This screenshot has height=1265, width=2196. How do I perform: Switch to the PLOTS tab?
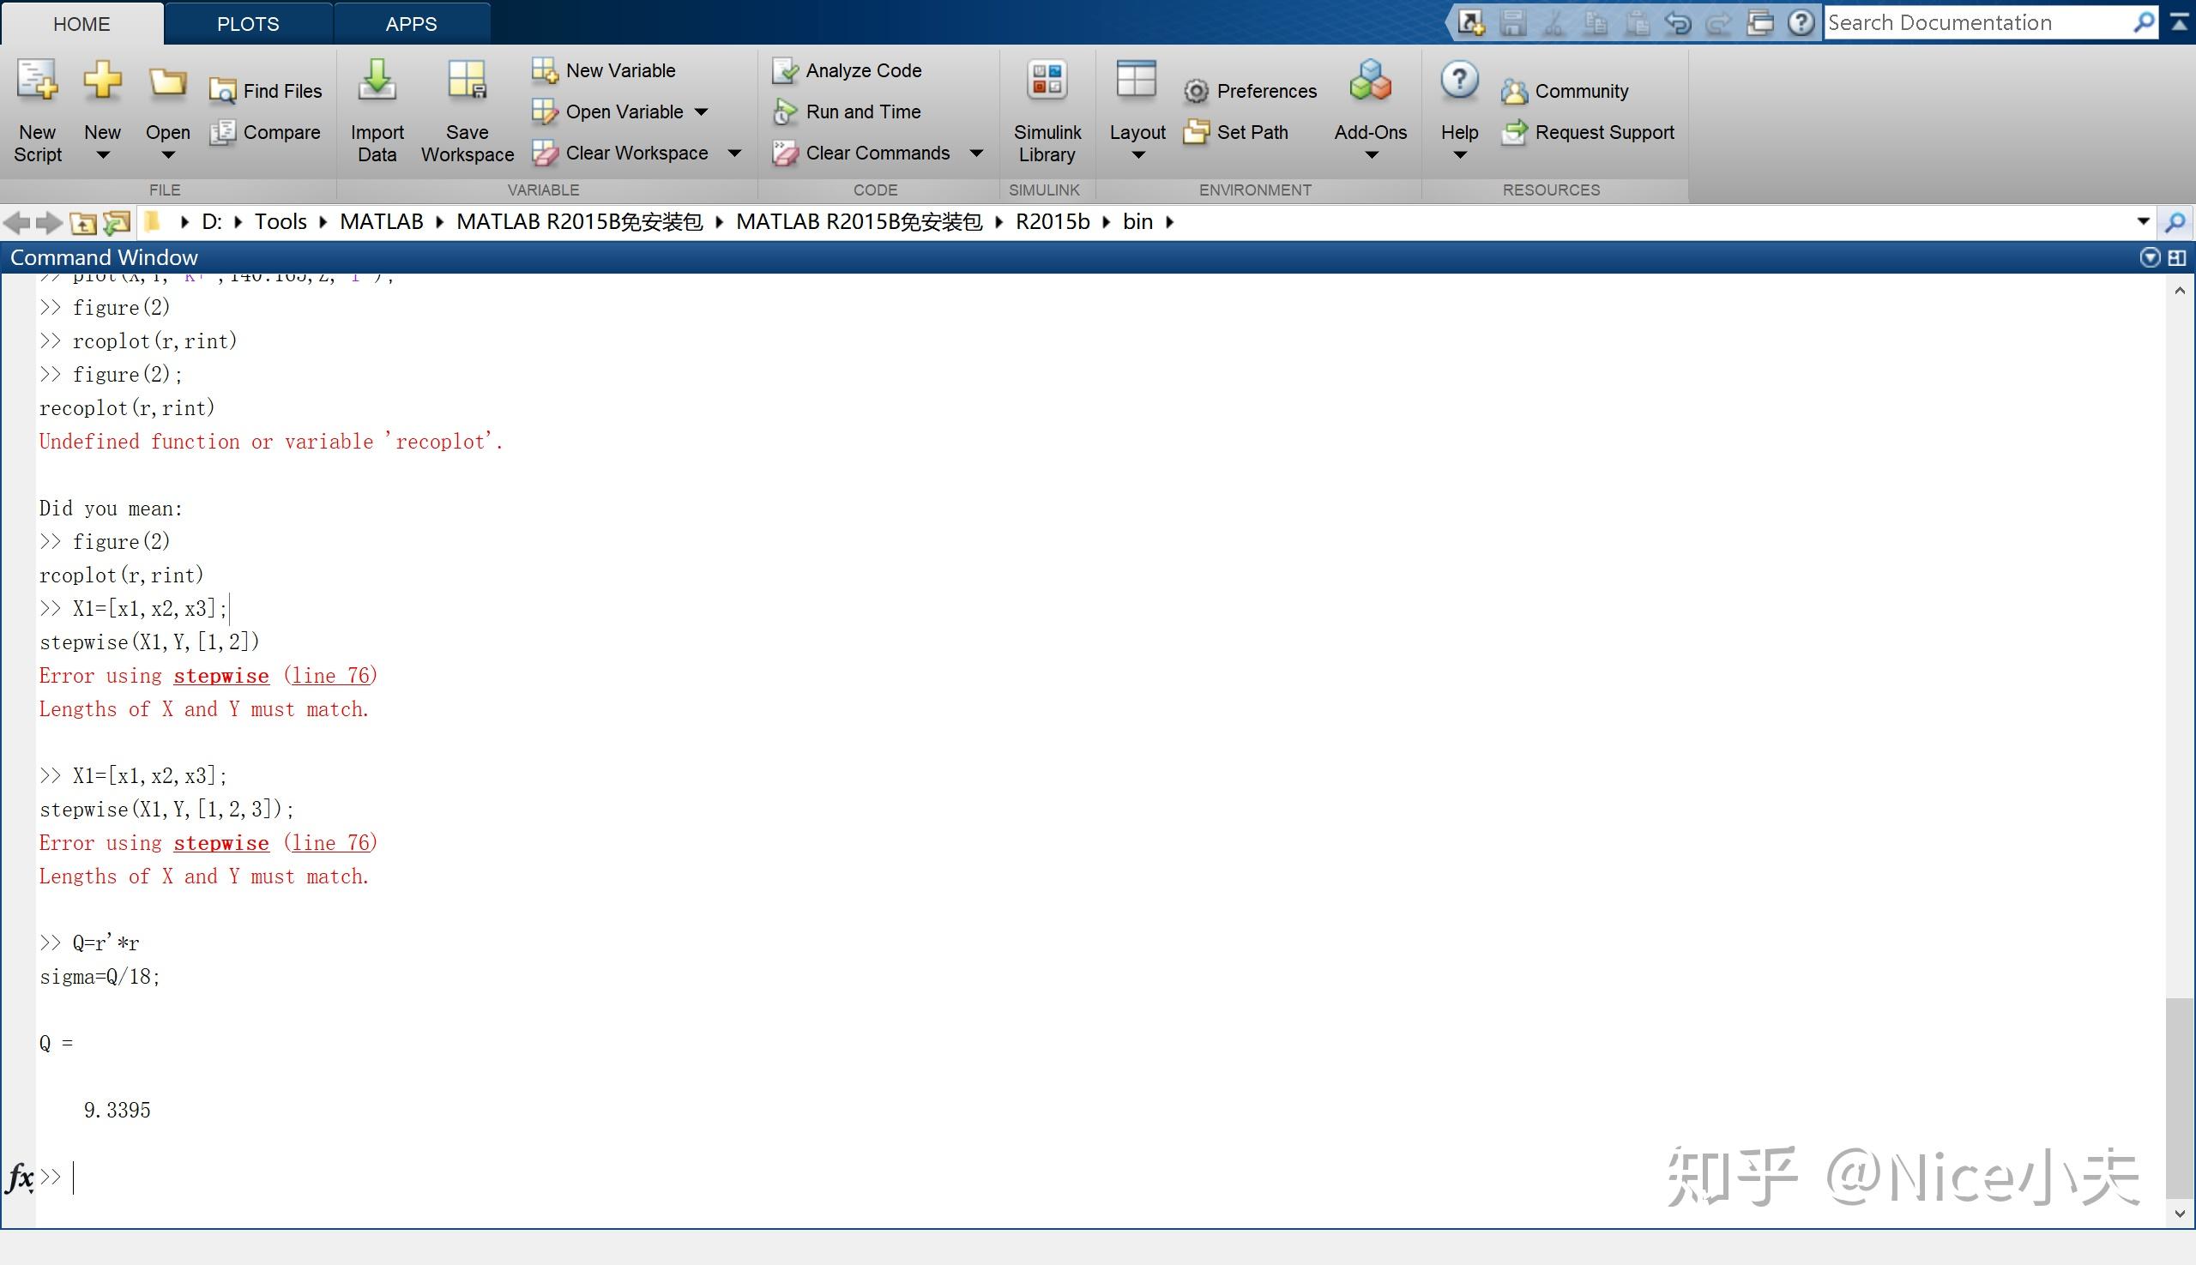248,23
